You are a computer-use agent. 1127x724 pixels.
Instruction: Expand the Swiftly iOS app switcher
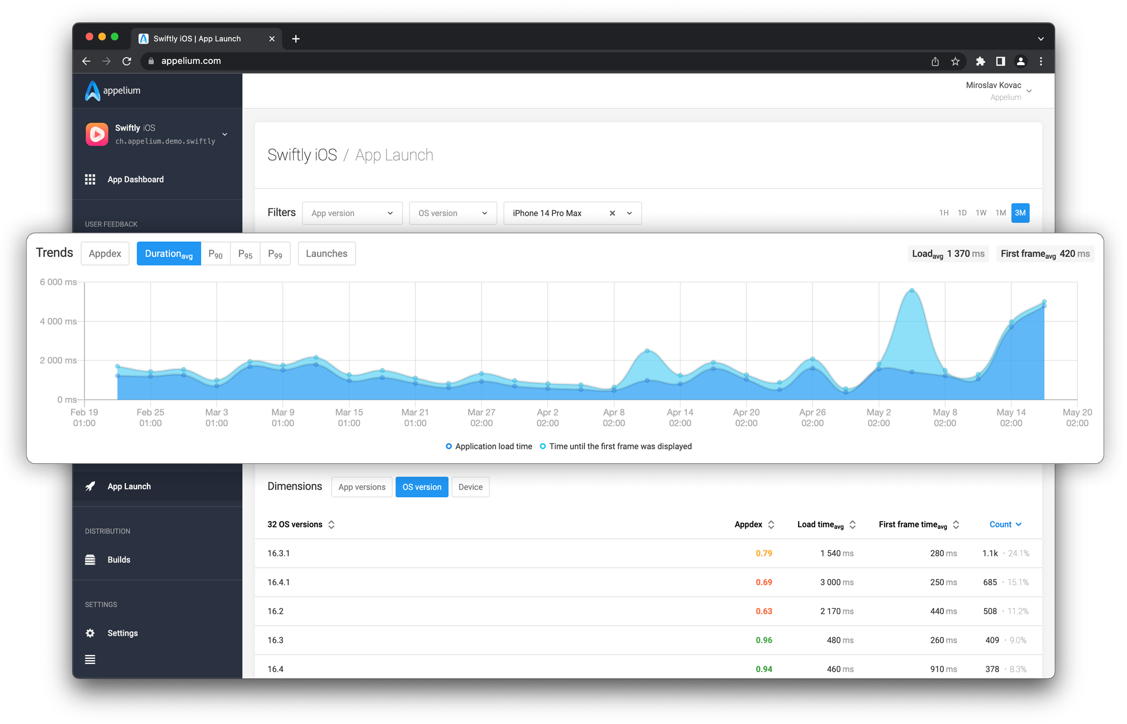click(x=225, y=135)
